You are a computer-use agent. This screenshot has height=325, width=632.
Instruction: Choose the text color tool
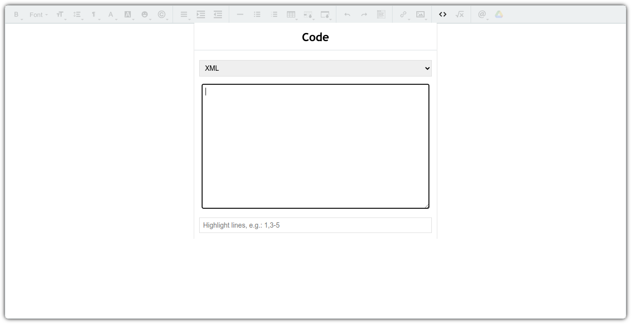[x=111, y=15]
